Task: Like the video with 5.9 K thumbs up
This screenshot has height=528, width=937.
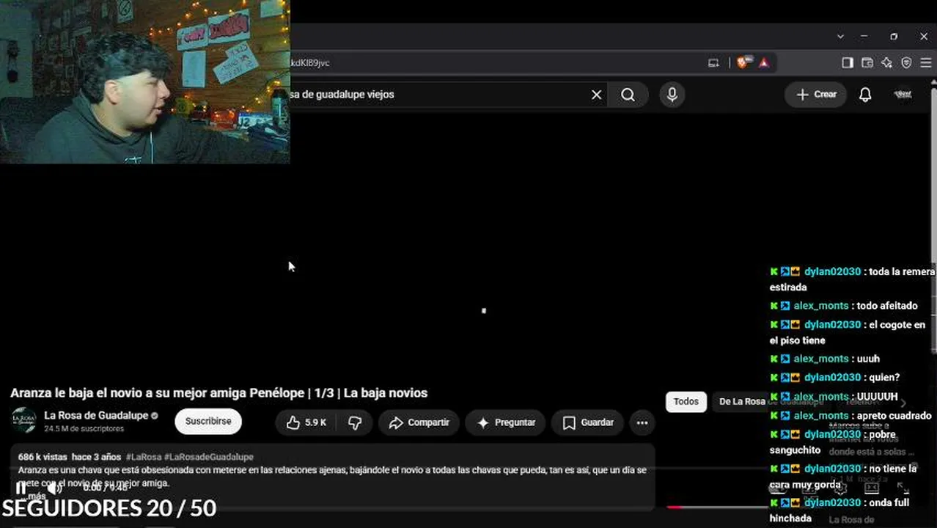Action: tap(306, 422)
